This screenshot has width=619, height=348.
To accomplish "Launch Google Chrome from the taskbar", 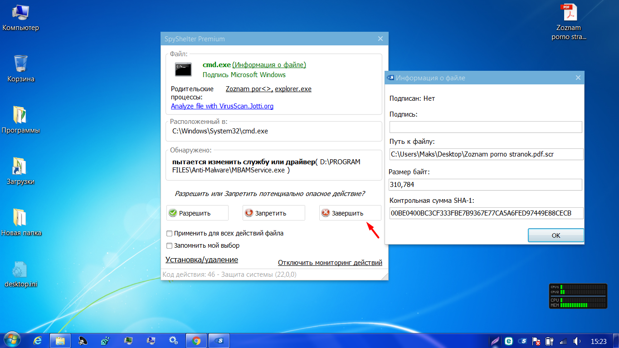I will (196, 340).
